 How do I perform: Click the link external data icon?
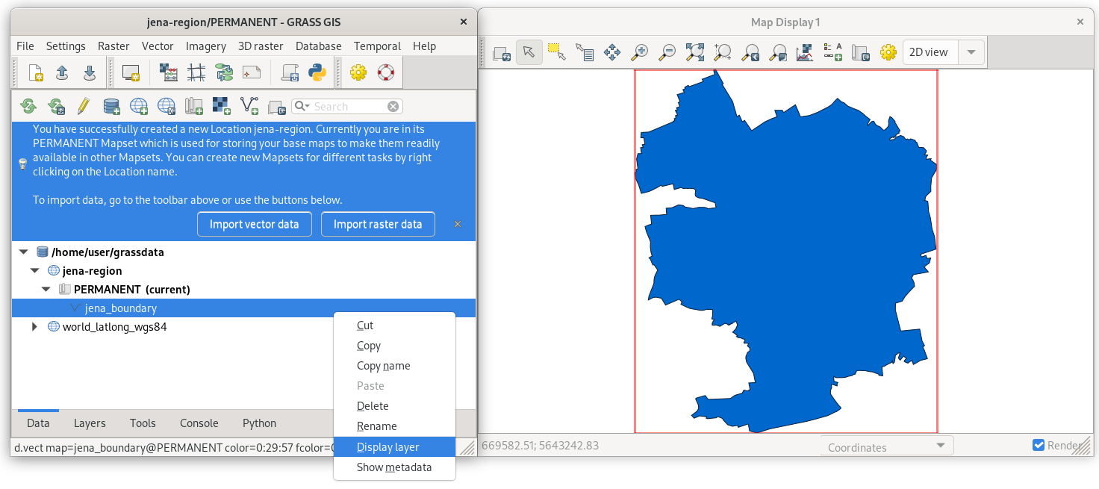click(277, 106)
